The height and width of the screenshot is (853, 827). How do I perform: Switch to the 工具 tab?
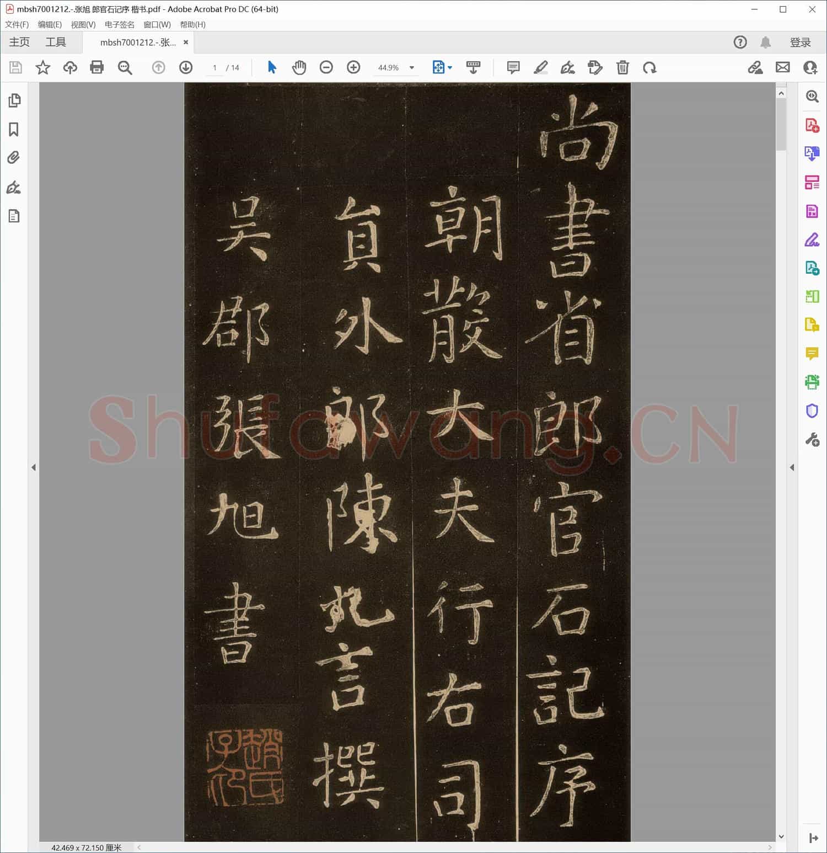[56, 42]
